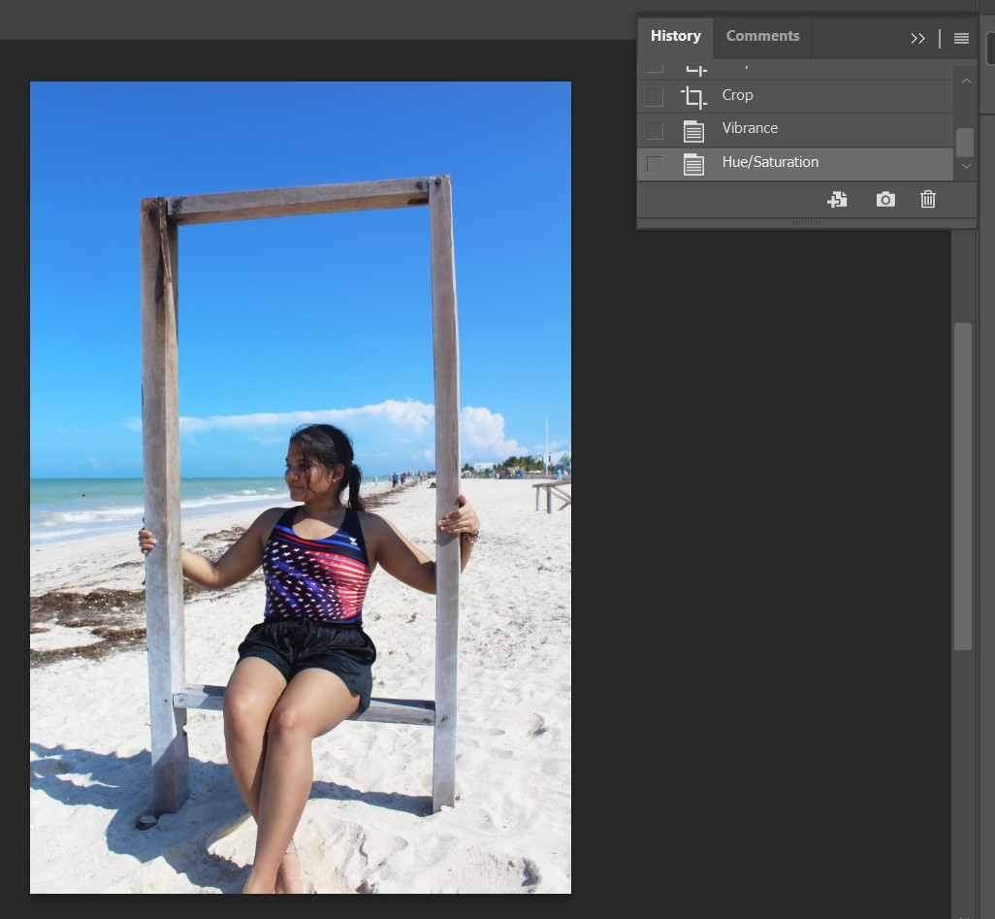This screenshot has width=995, height=919.
Task: Take a new snapshot with the camera icon
Action: point(885,199)
